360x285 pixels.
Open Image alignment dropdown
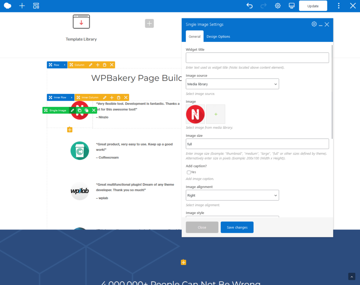tap(232, 195)
